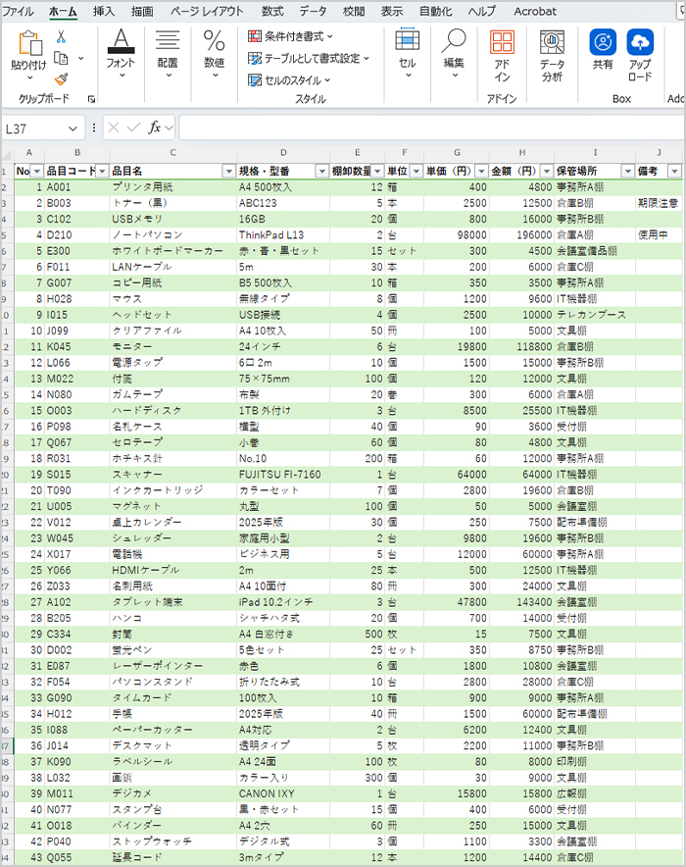Open the 編集 (Editing) magnifier button

click(x=454, y=54)
